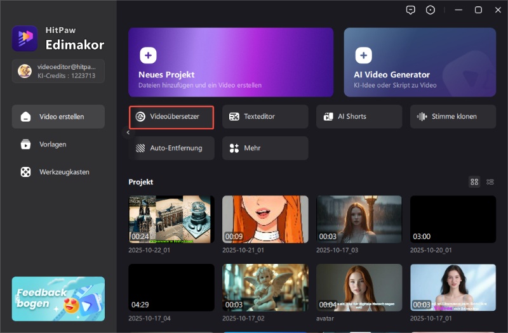Click the project name 2025-10-22_01
The height and width of the screenshot is (333, 508).
pos(149,250)
